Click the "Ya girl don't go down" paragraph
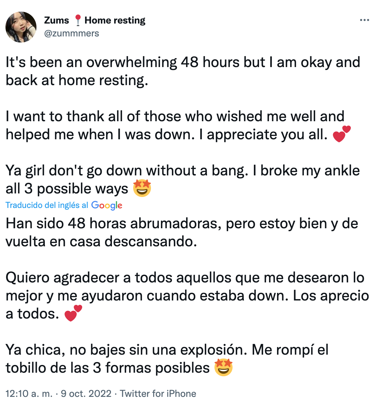 pyautogui.click(x=183, y=179)
